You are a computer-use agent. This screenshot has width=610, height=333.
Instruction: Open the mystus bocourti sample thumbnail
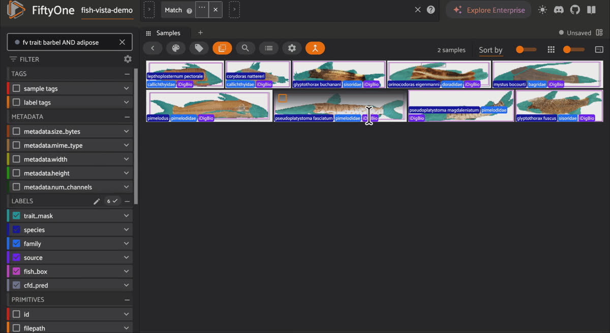(547, 75)
